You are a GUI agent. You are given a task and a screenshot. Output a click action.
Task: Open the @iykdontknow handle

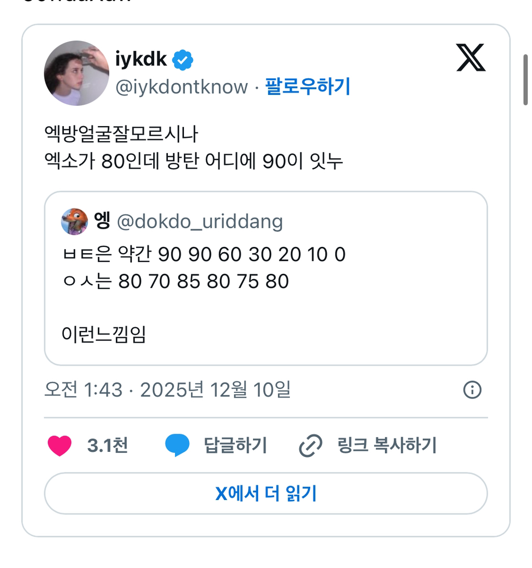(x=181, y=87)
